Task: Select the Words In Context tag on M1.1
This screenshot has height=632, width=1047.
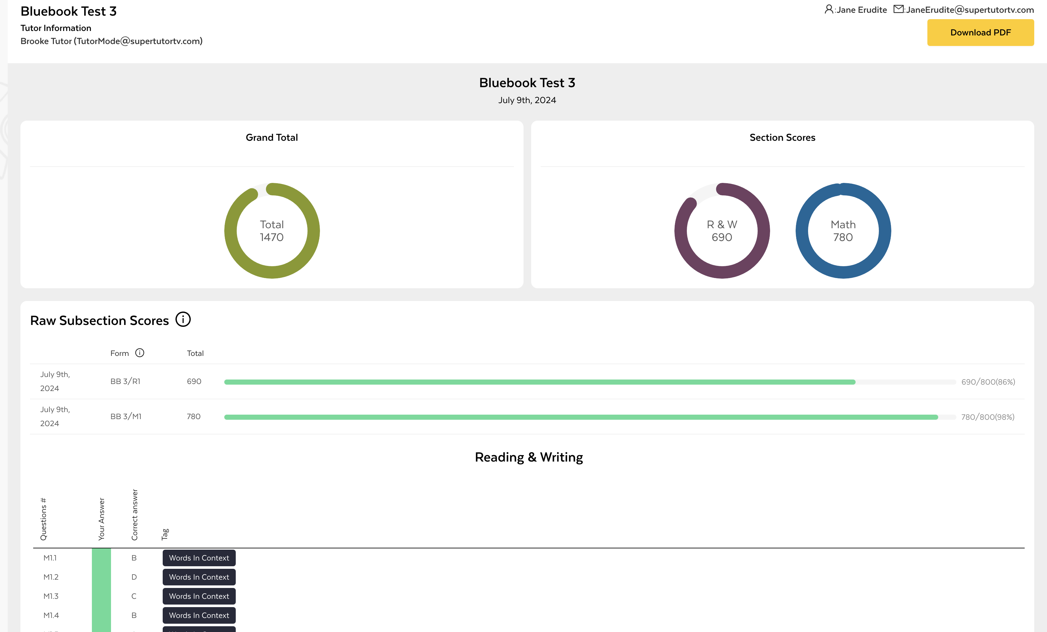Action: (x=198, y=557)
